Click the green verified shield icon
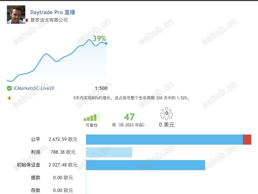This screenshot has height=194, width=258. point(9,88)
